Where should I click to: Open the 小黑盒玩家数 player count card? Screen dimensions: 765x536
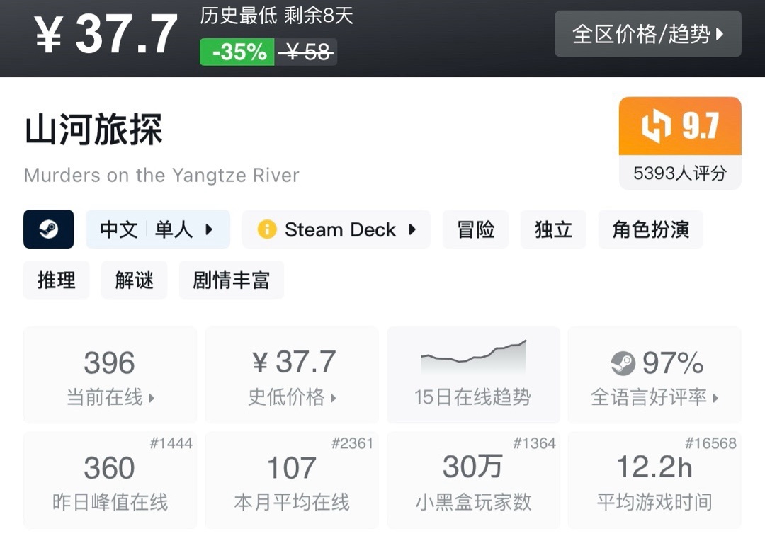[x=473, y=480]
